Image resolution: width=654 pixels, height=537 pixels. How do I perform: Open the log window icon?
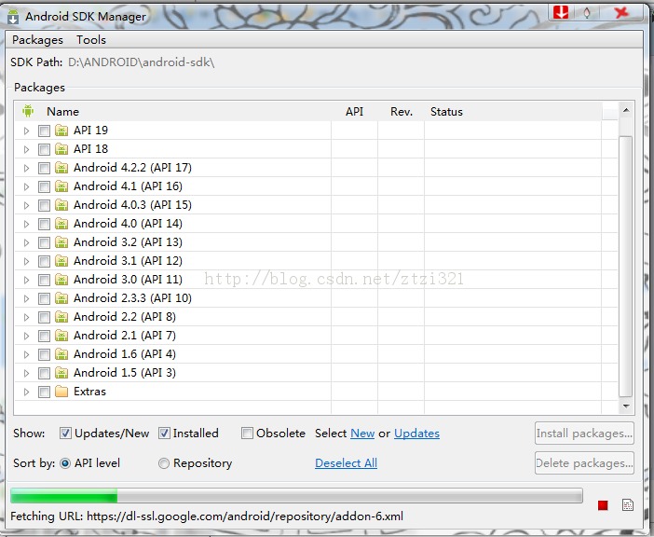point(627,505)
